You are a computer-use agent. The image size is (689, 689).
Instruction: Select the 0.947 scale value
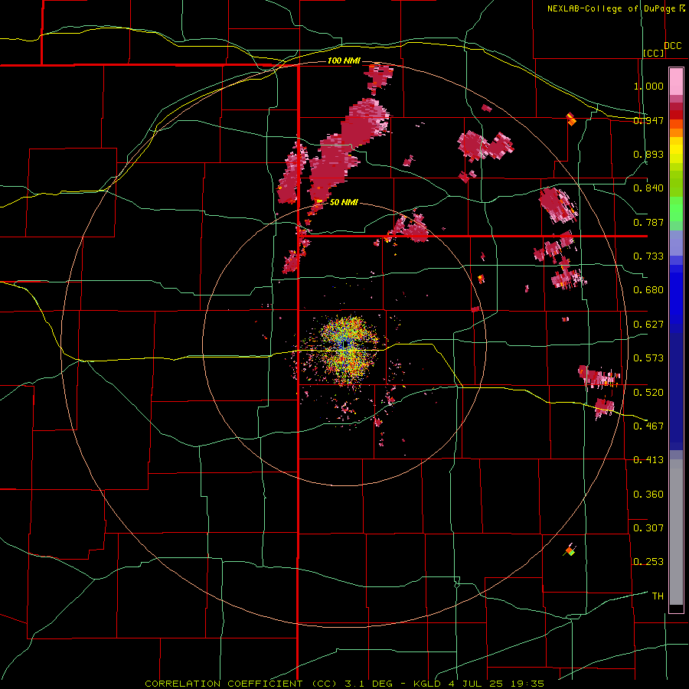point(648,120)
